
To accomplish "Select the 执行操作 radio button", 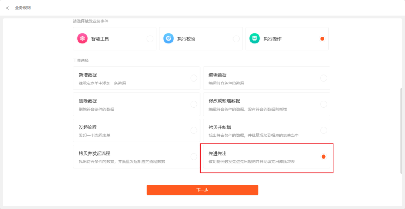I will (x=322, y=39).
